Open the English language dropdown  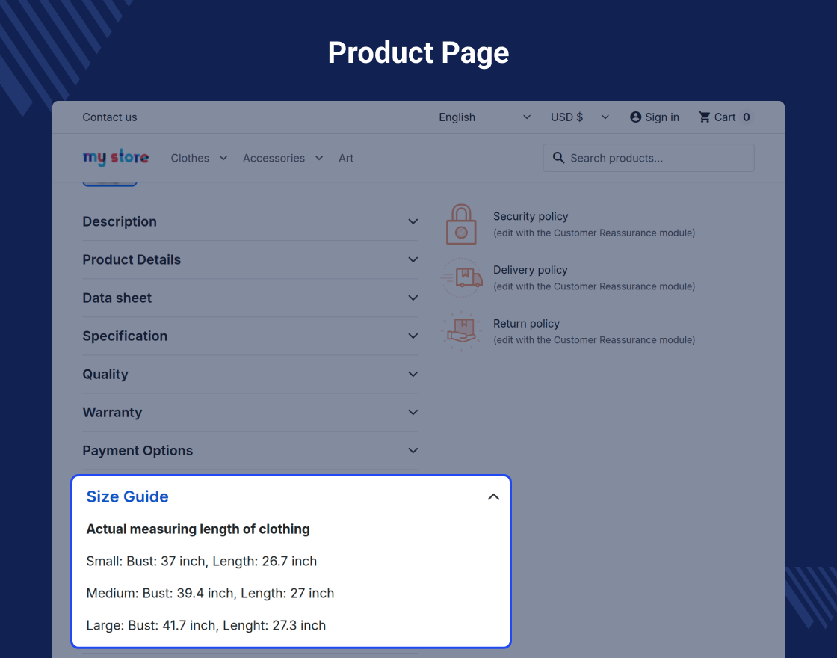point(485,117)
